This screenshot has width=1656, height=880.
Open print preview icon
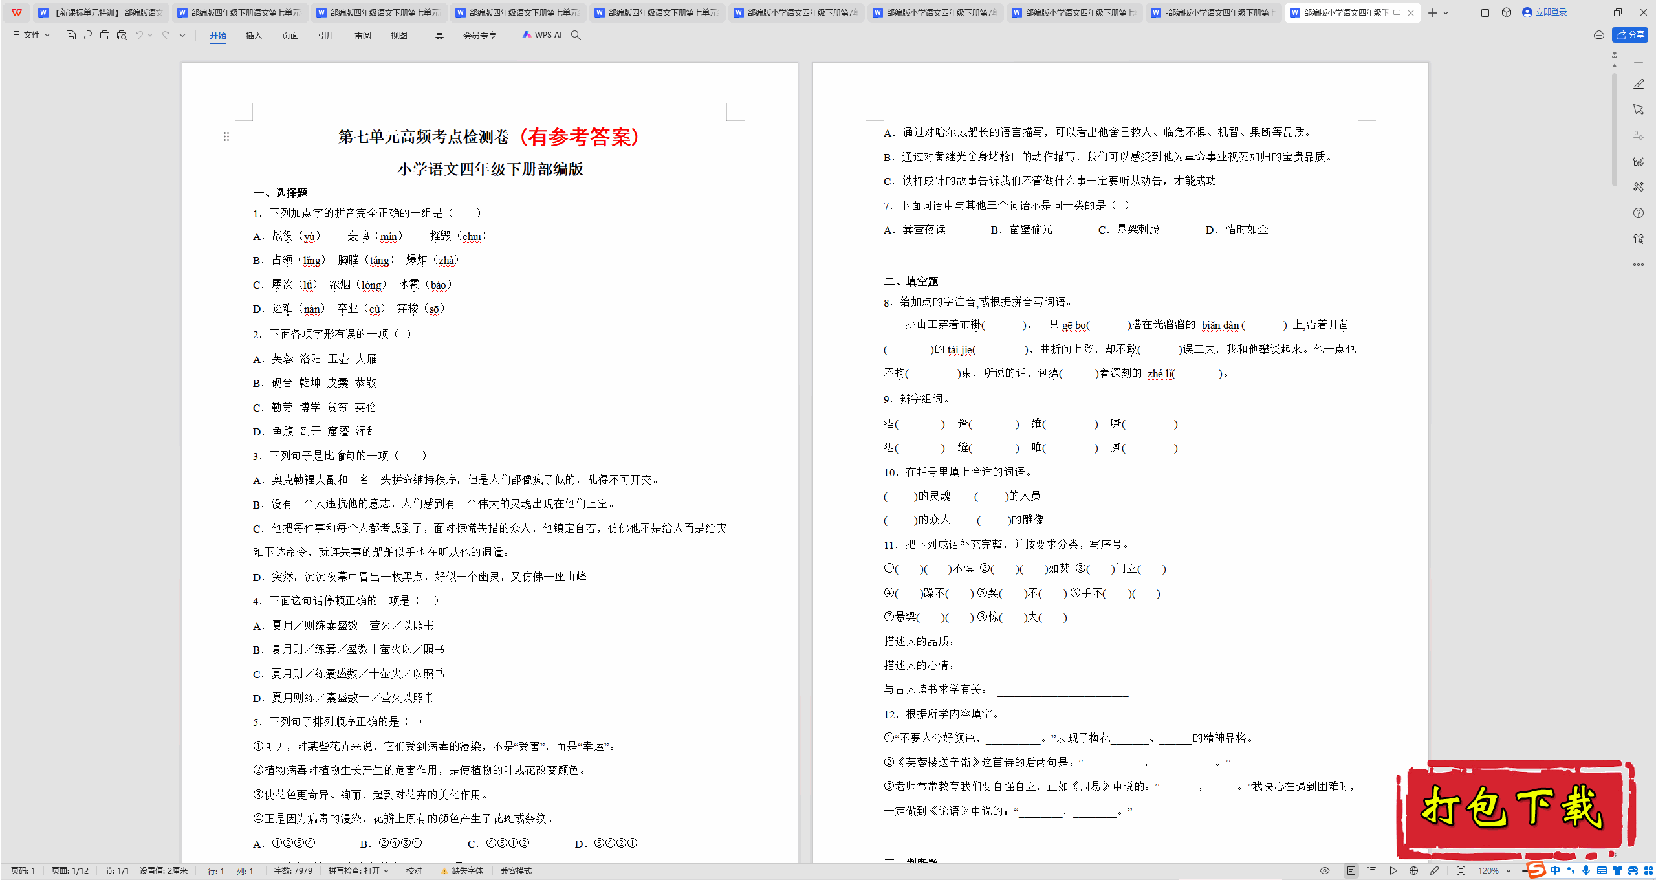[x=122, y=35]
